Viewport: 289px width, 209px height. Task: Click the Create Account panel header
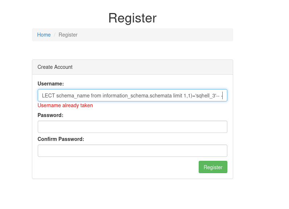pos(132,67)
